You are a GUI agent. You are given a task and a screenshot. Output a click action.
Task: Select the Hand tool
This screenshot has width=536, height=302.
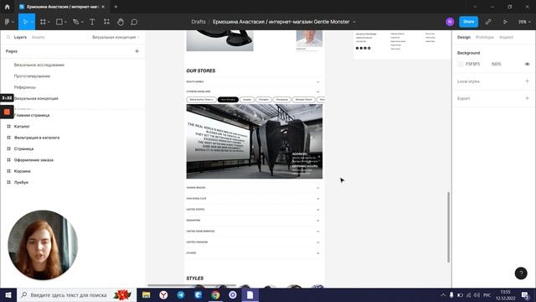click(x=121, y=22)
